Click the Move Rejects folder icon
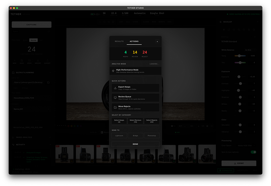Image resolution: width=271 pixels, height=186 pixels. [x=115, y=107]
